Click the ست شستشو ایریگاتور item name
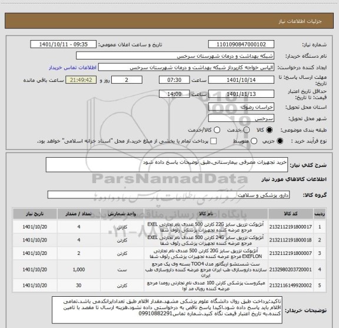Screen dimensions: 339x328 click(206, 270)
